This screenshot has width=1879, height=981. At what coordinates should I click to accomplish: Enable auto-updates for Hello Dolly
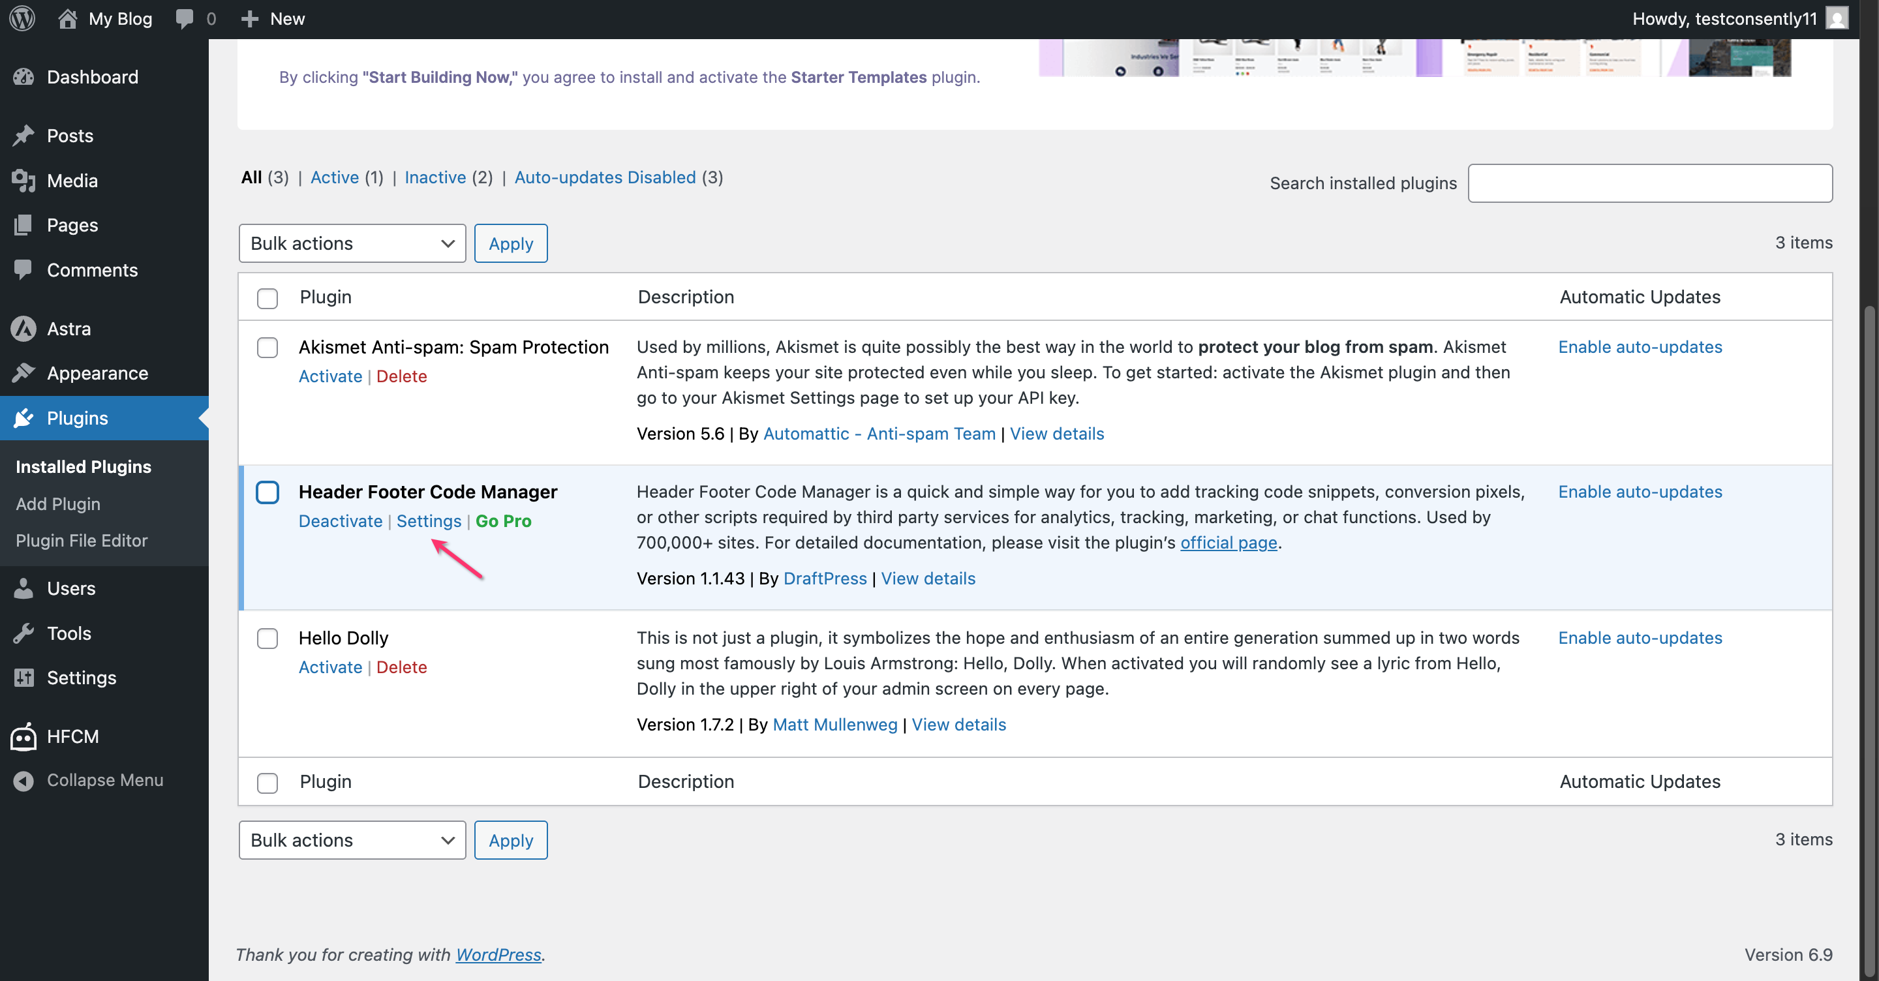point(1640,637)
